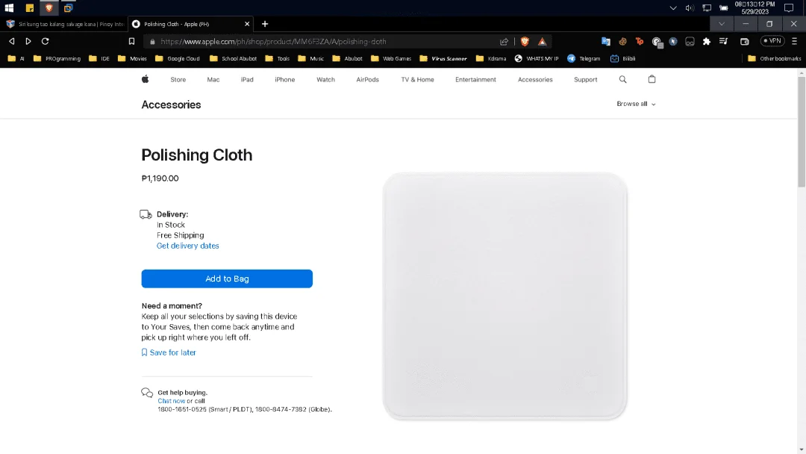Click the Save for later link

click(169, 352)
